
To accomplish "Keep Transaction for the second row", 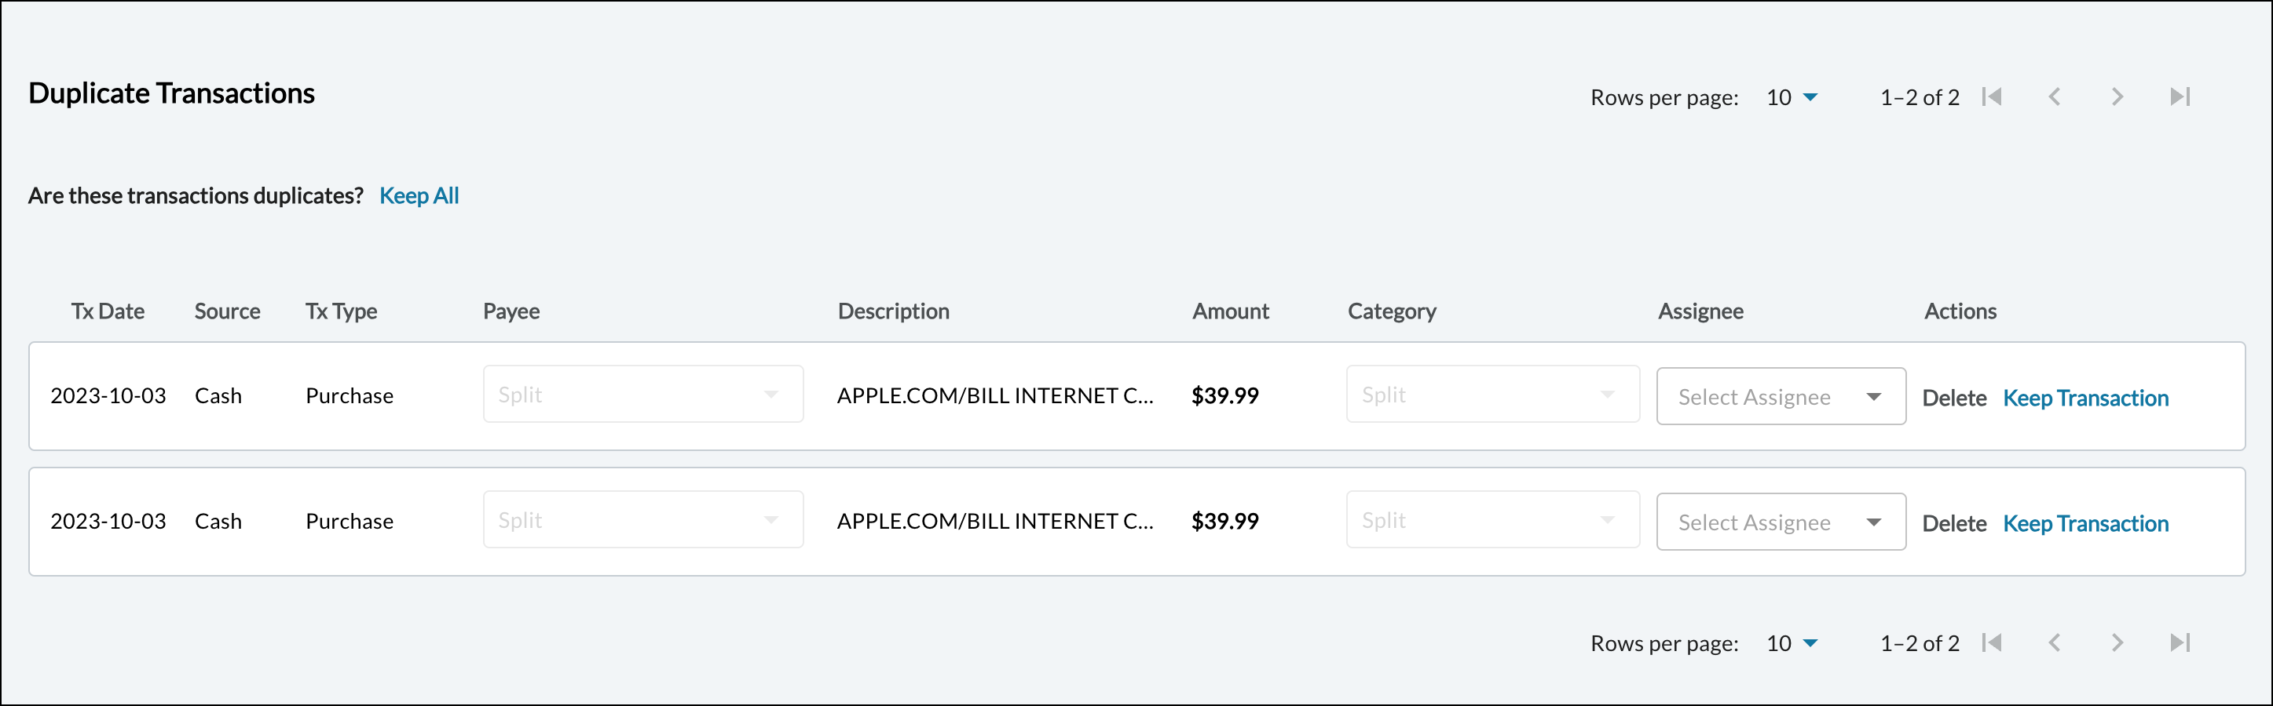I will point(2085,522).
